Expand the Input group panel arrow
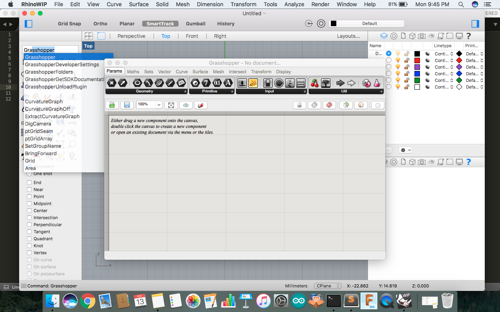The width and height of the screenshot is (500, 312). pyautogui.click(x=305, y=91)
